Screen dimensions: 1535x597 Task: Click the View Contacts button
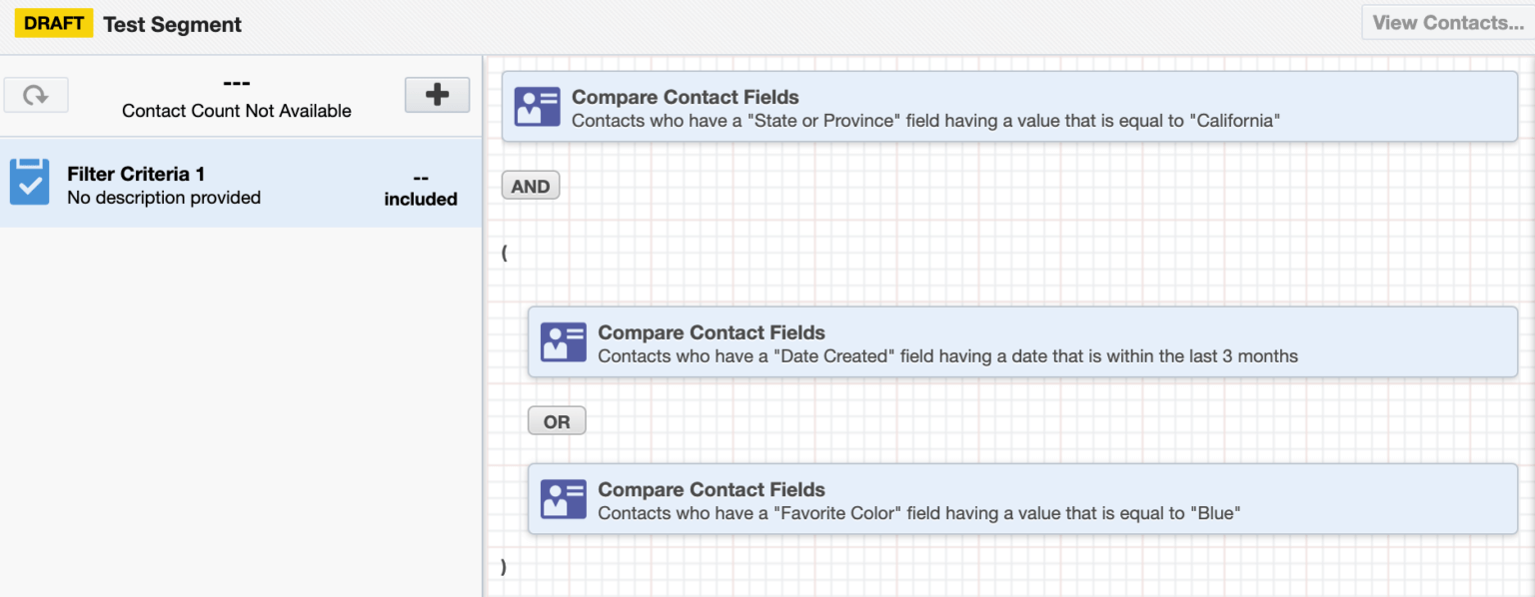(x=1447, y=22)
